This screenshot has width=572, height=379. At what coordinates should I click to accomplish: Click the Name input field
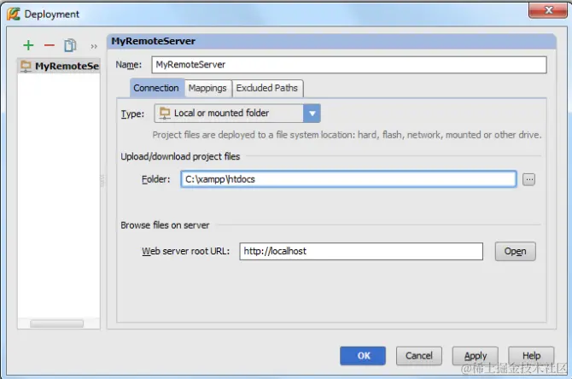pos(348,65)
